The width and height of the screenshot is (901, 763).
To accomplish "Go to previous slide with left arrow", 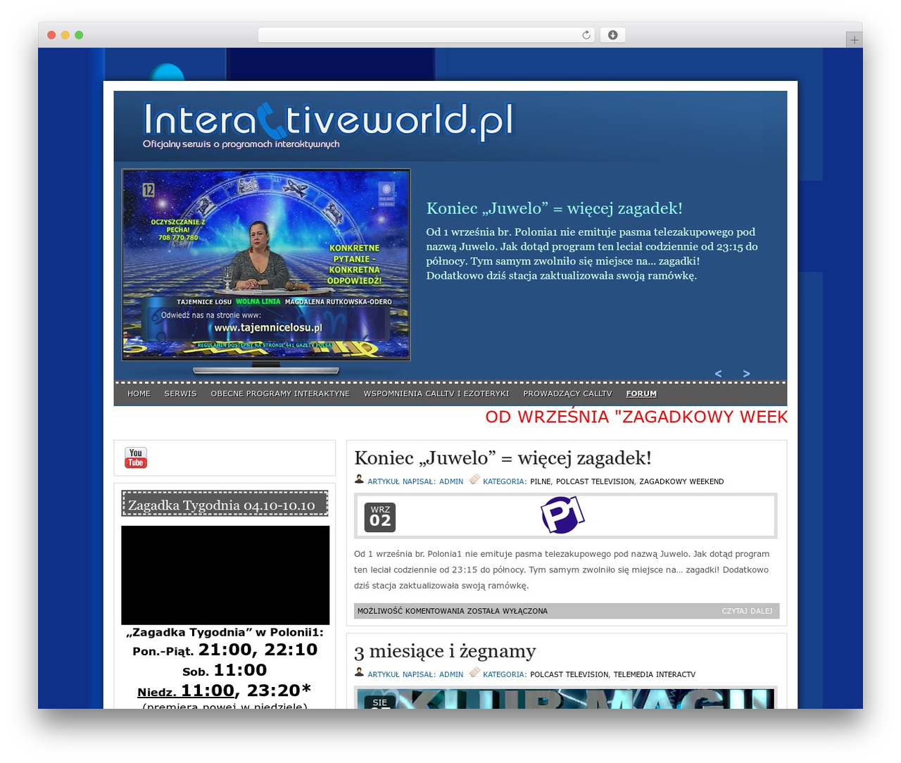I will click(718, 374).
